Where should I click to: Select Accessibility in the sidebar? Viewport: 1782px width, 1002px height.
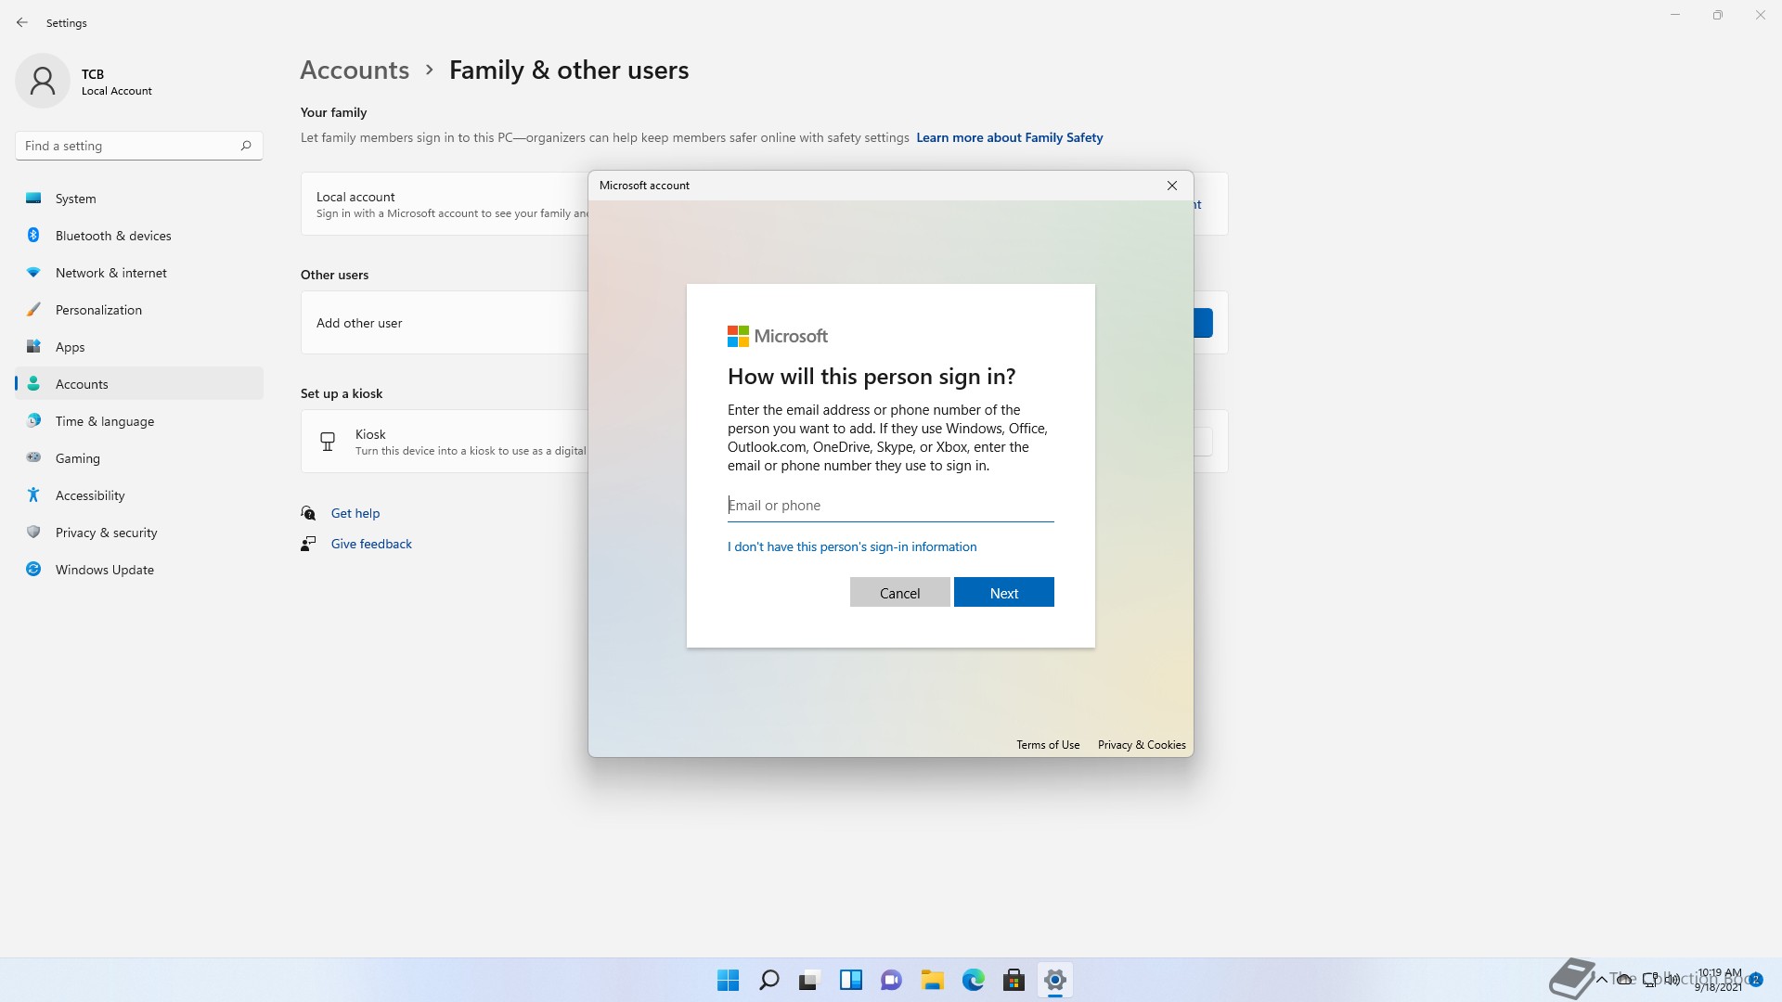(139, 495)
